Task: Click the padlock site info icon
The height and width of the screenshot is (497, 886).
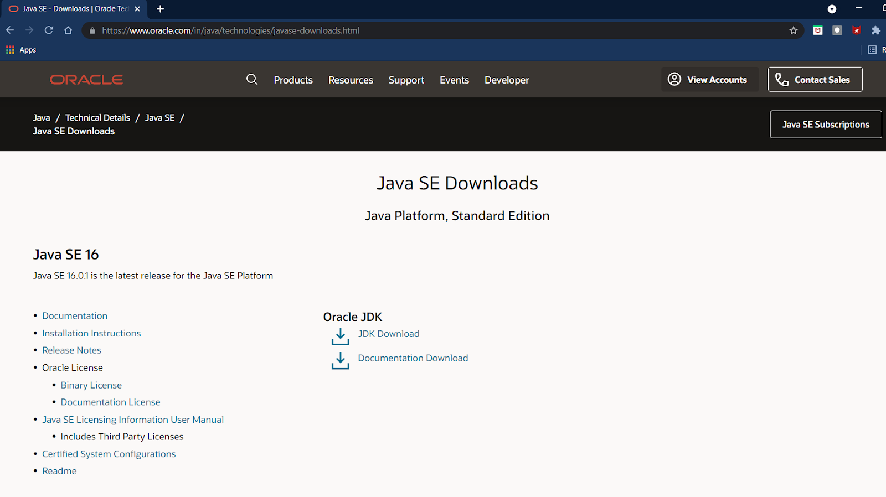Action: [92, 30]
